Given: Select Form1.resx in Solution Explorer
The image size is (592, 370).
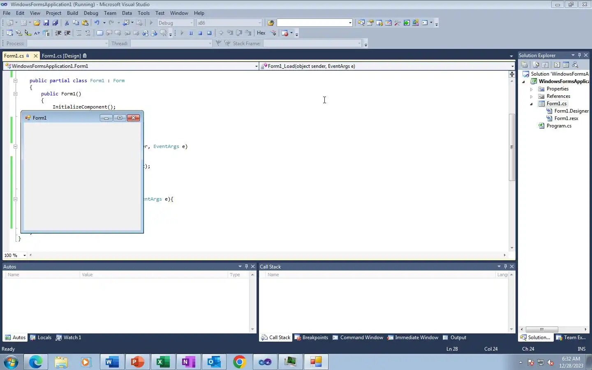Looking at the screenshot, I should coord(566,118).
